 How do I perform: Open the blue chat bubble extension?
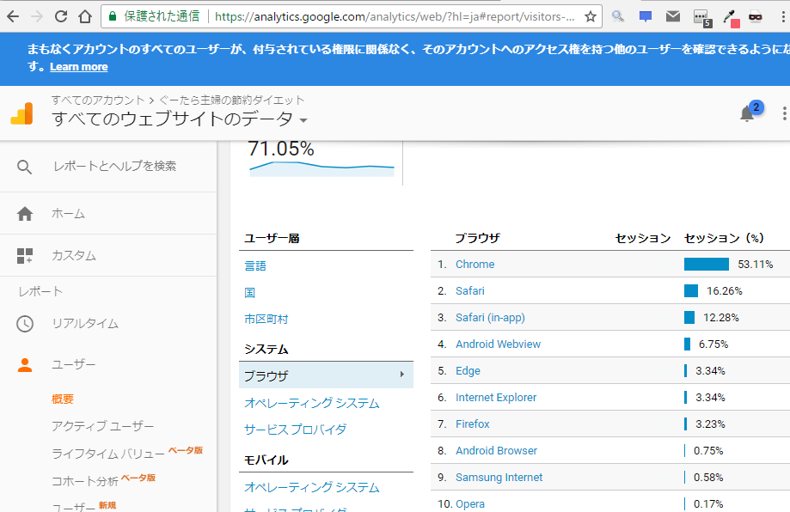(x=646, y=16)
